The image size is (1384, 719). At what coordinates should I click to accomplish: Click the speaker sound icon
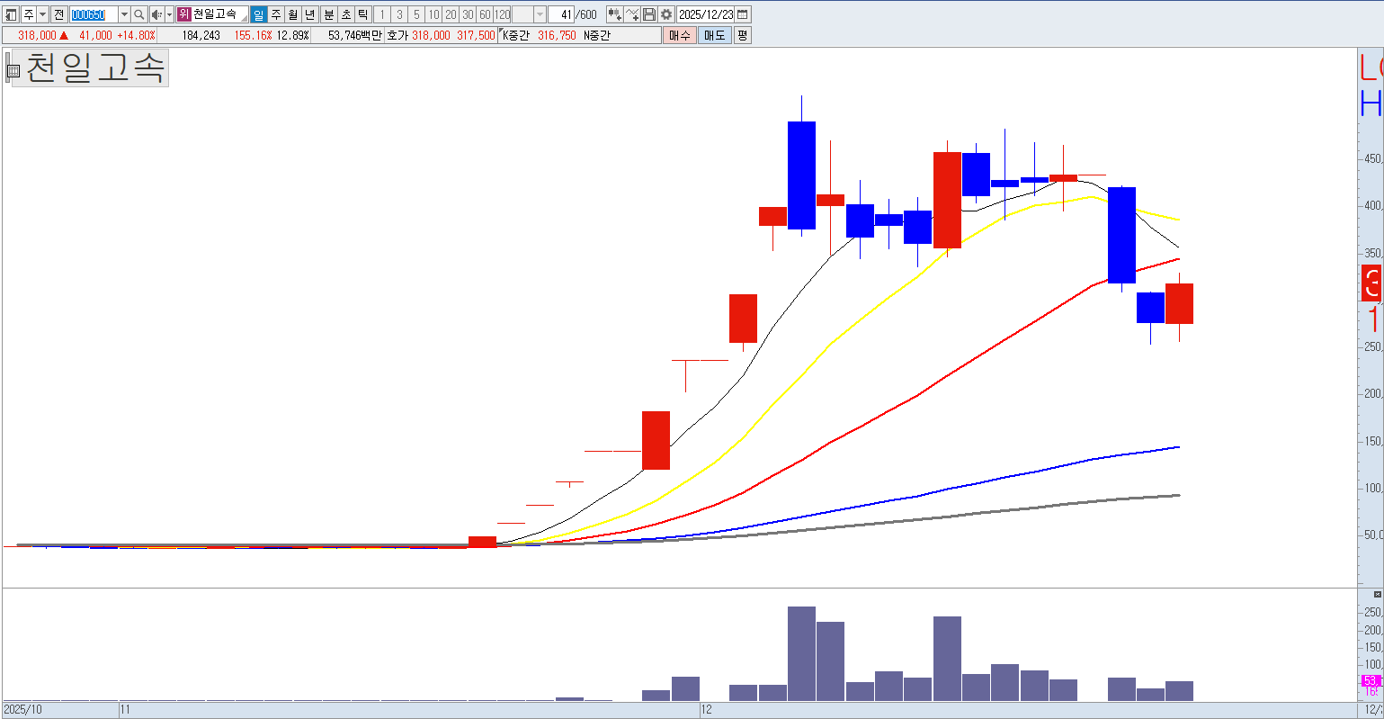(x=156, y=14)
